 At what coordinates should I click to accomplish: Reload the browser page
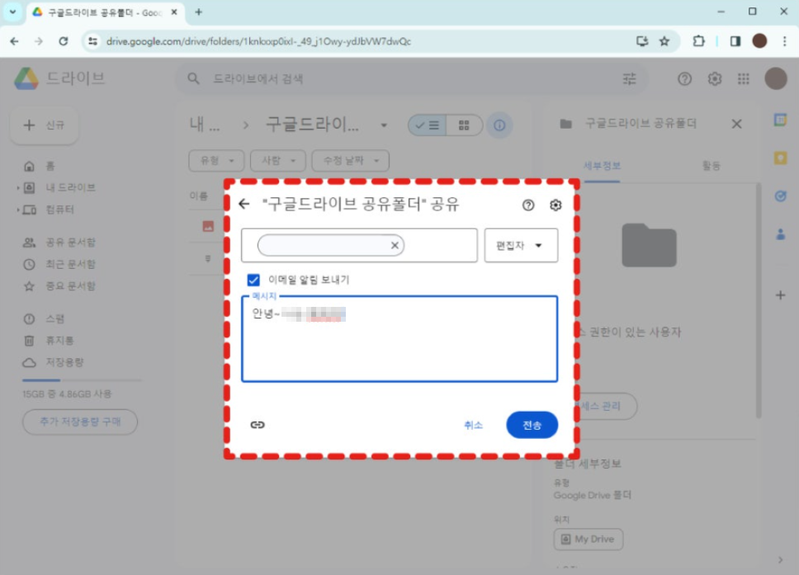(64, 41)
